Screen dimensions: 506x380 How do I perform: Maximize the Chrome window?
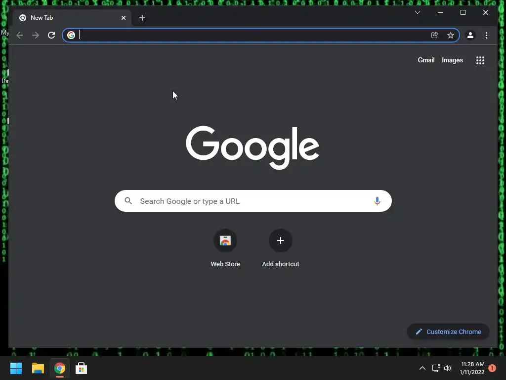(x=463, y=12)
